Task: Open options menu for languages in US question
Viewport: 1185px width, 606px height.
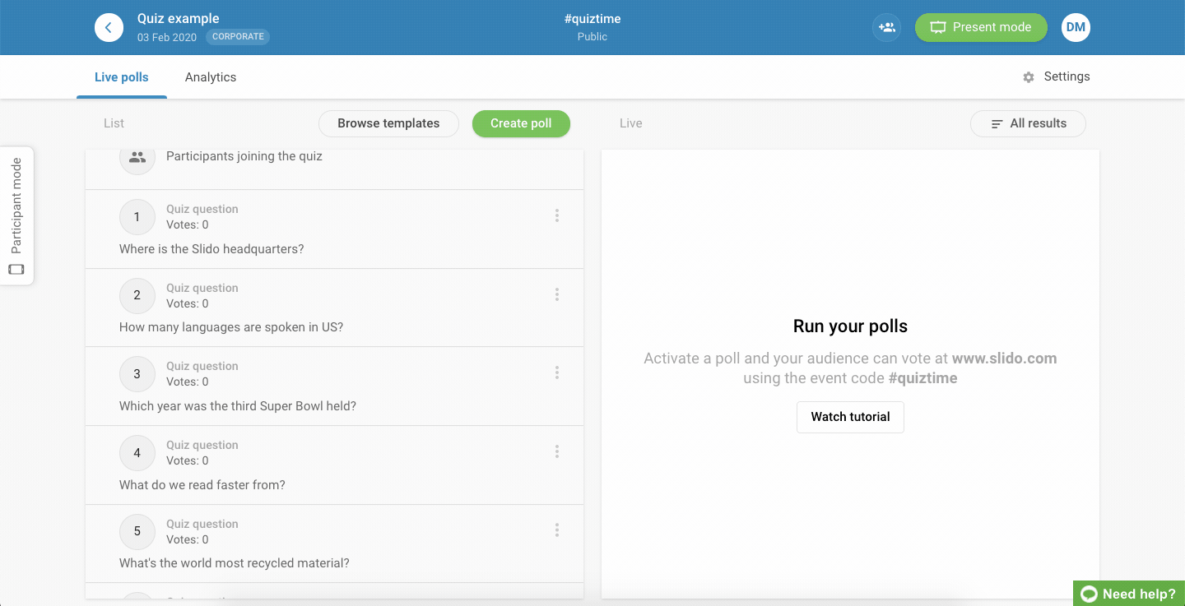Action: (x=557, y=294)
